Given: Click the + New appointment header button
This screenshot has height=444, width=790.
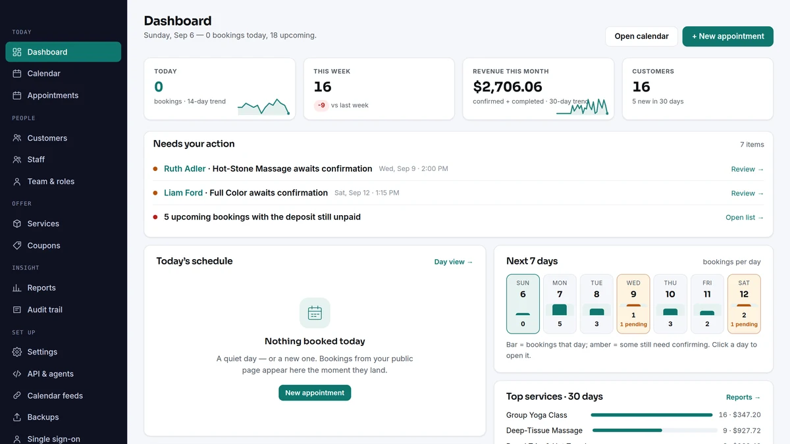Looking at the screenshot, I should [x=727, y=36].
